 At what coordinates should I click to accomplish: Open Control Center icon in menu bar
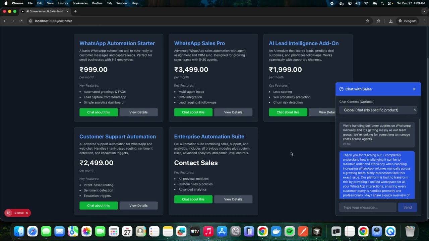[390, 3]
